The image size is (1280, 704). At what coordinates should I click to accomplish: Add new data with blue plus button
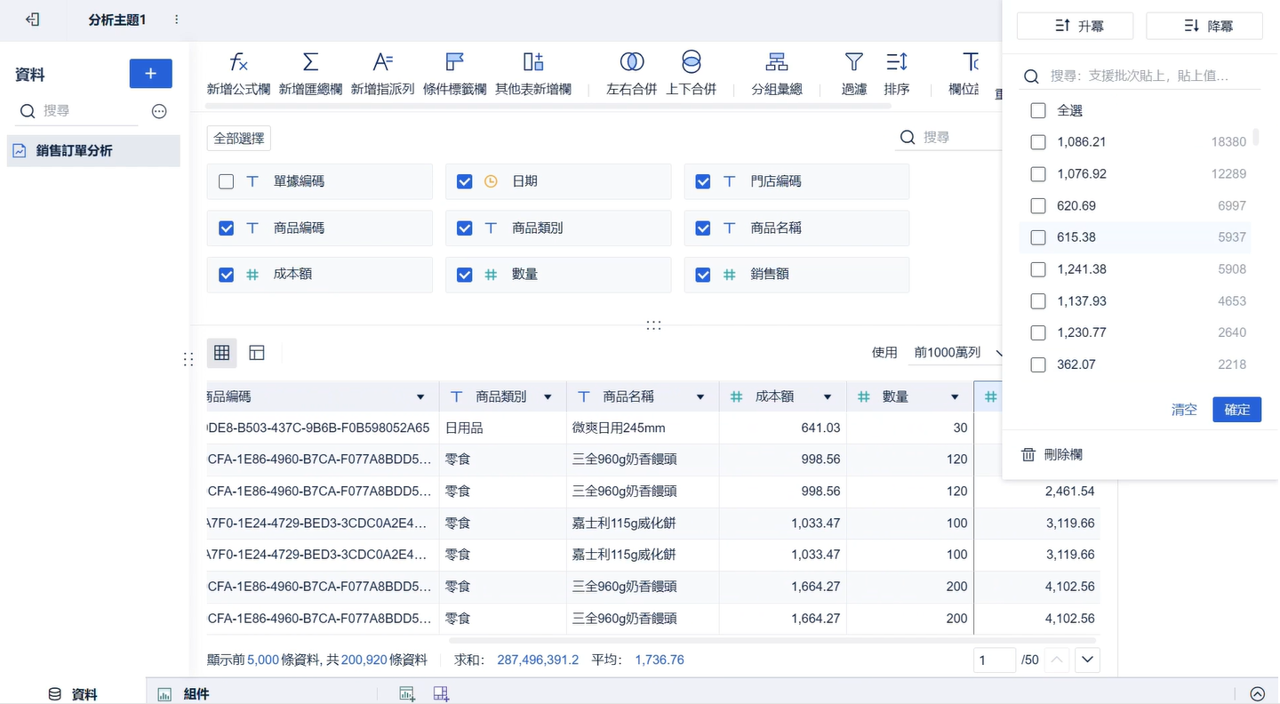[x=151, y=74]
